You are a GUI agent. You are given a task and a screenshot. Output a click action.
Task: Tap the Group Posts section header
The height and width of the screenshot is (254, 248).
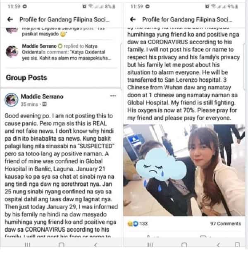pos(26,78)
